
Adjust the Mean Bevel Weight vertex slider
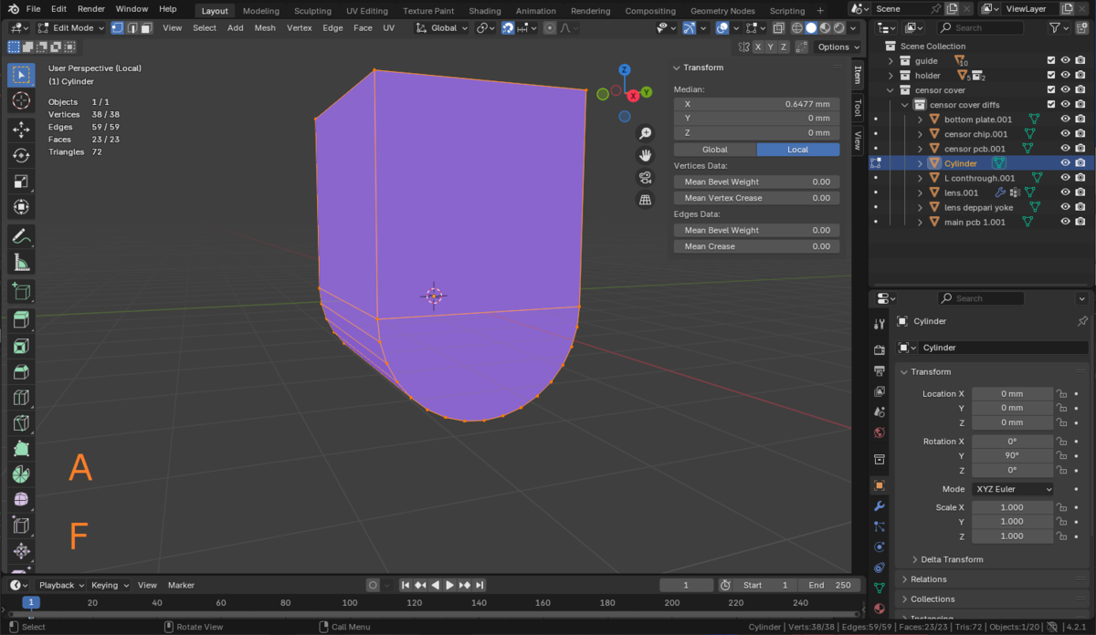coord(756,182)
